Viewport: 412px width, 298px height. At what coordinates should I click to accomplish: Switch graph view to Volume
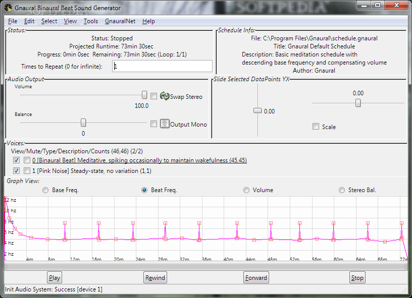click(x=246, y=190)
